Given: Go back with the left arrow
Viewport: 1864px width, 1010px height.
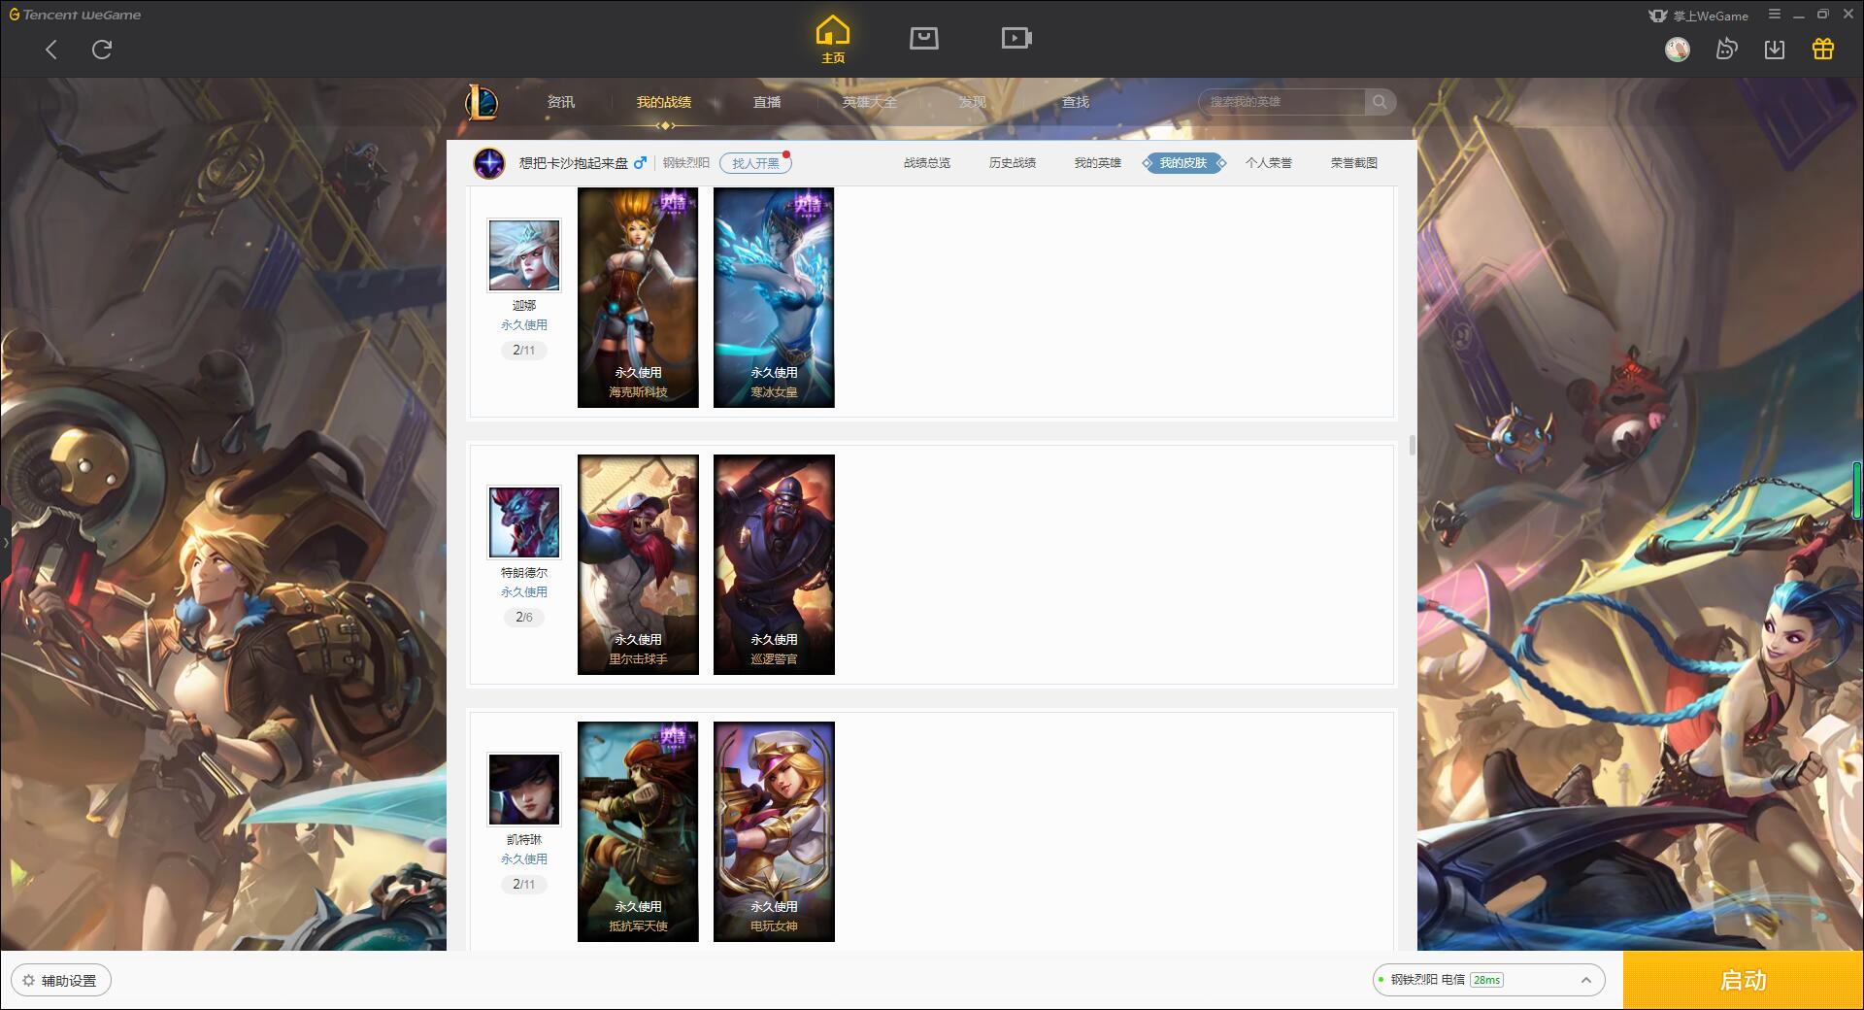Looking at the screenshot, I should (x=51, y=50).
